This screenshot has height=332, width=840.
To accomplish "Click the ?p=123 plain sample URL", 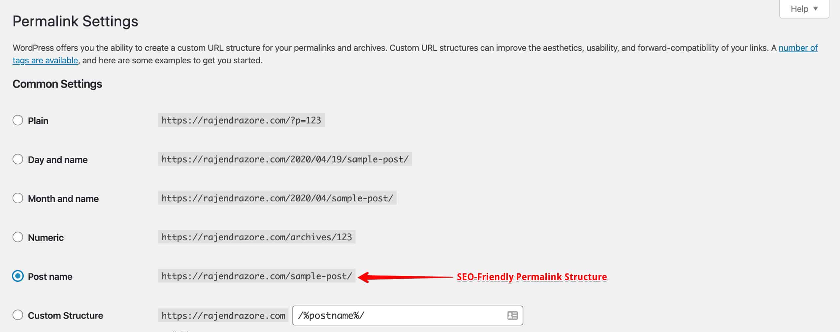I will [x=241, y=120].
